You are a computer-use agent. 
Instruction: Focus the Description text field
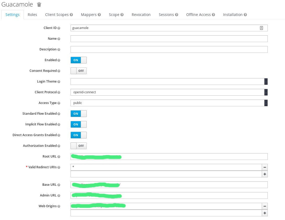click(x=169, y=49)
